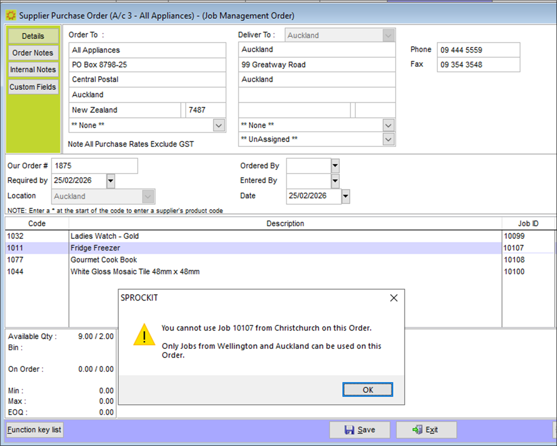
Task: Save the purchase order
Action: (359, 430)
